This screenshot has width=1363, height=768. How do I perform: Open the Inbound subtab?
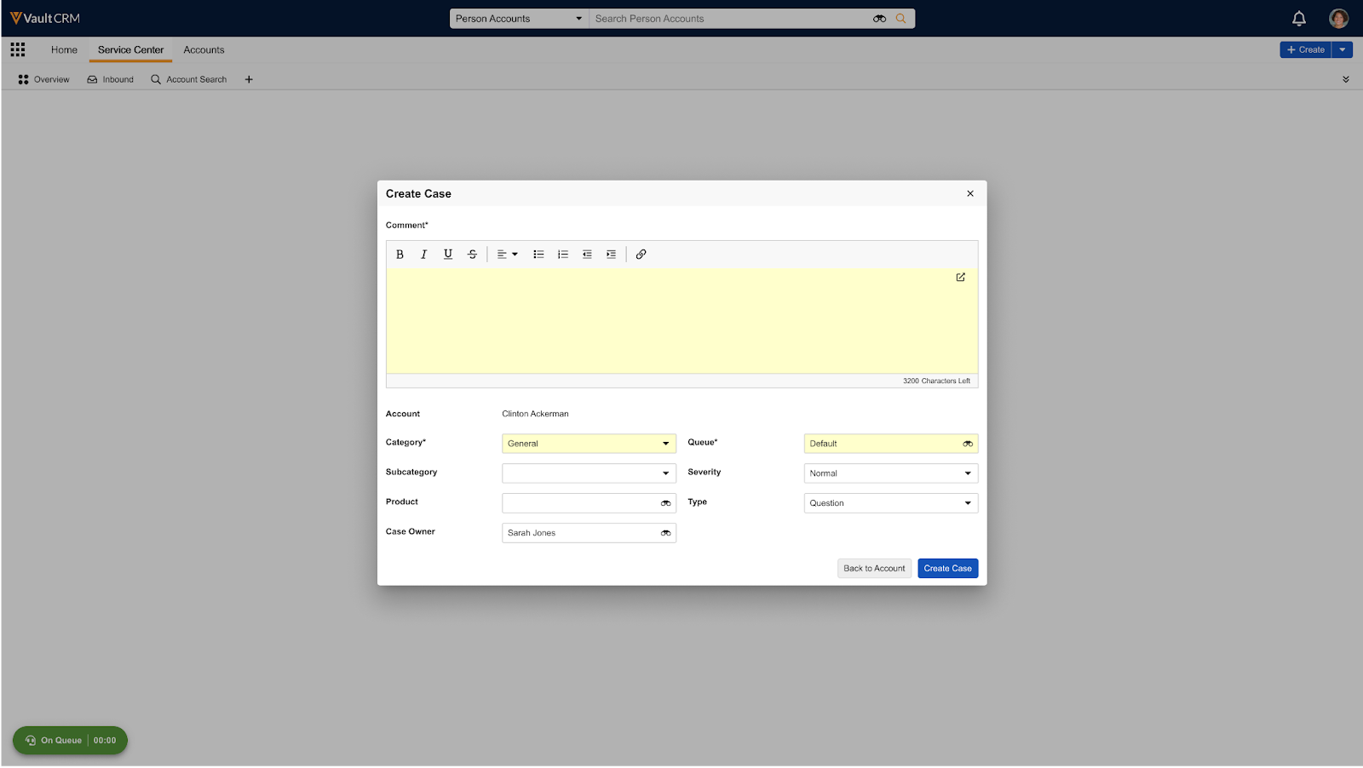pyautogui.click(x=111, y=79)
